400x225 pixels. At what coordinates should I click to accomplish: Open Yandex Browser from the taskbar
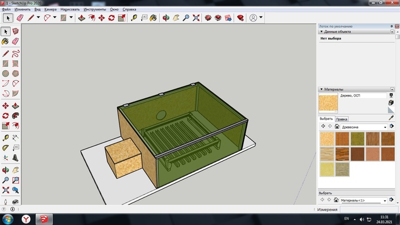click(x=26, y=219)
